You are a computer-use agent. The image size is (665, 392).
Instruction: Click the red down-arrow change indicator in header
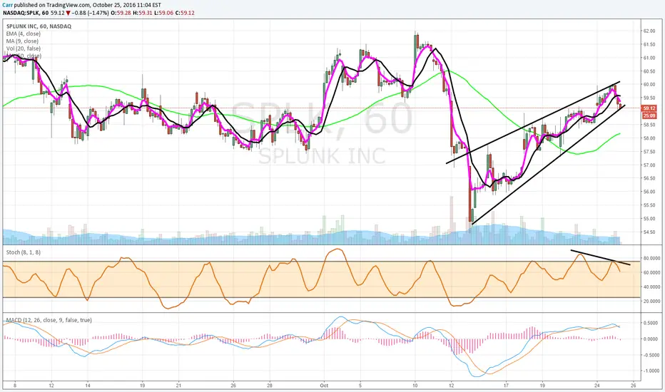(x=68, y=13)
